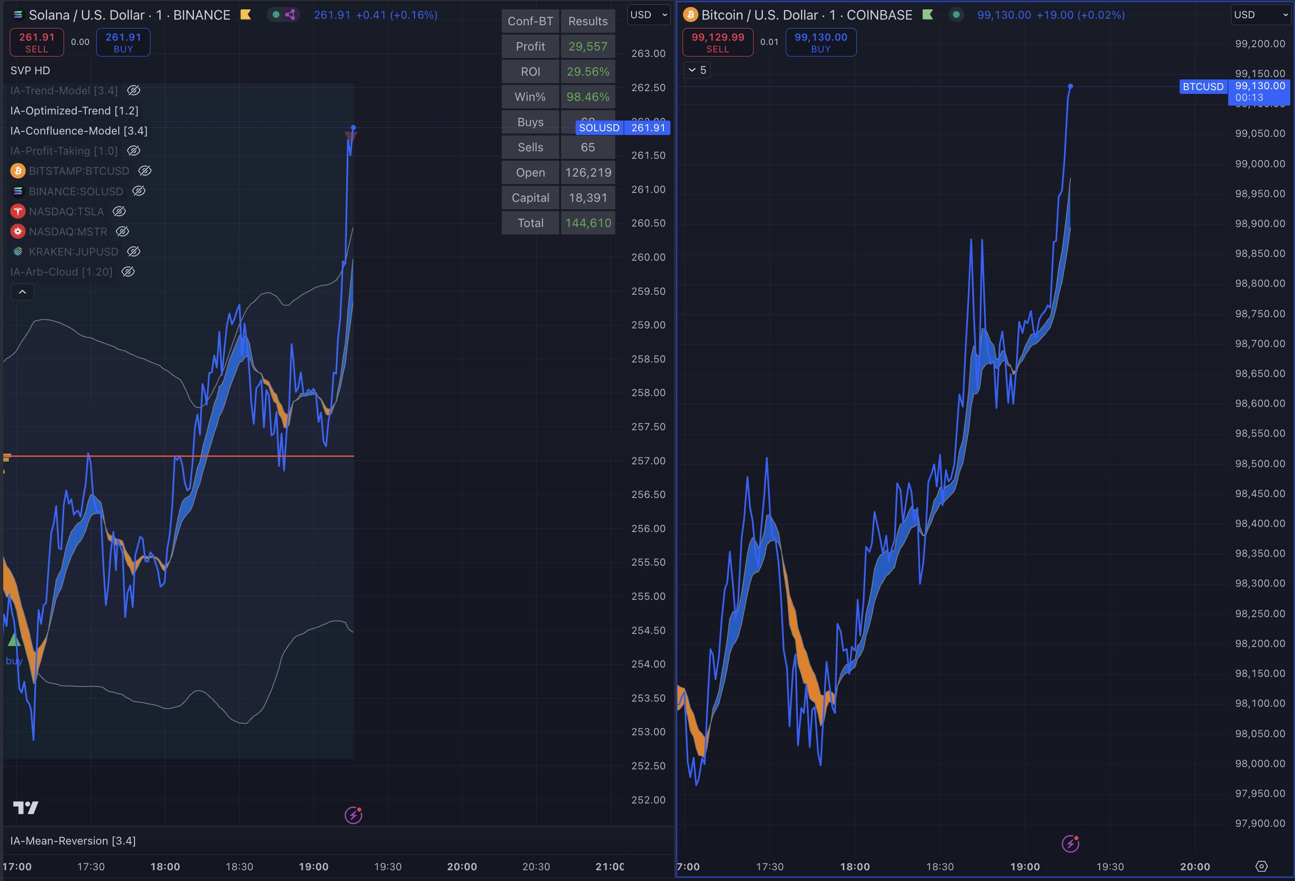This screenshot has height=881, width=1295.
Task: Open USD currency dropdown on Solana chart
Action: tap(648, 15)
